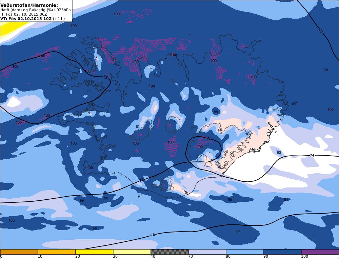Click the legend scale number '20'
Viewport: 339px width, 259px height.
[x=78, y=257]
